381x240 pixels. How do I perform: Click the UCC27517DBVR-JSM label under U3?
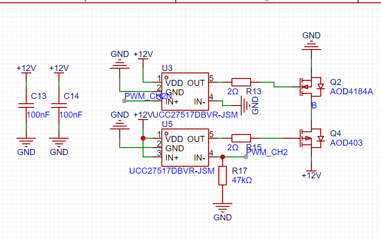click(195, 115)
